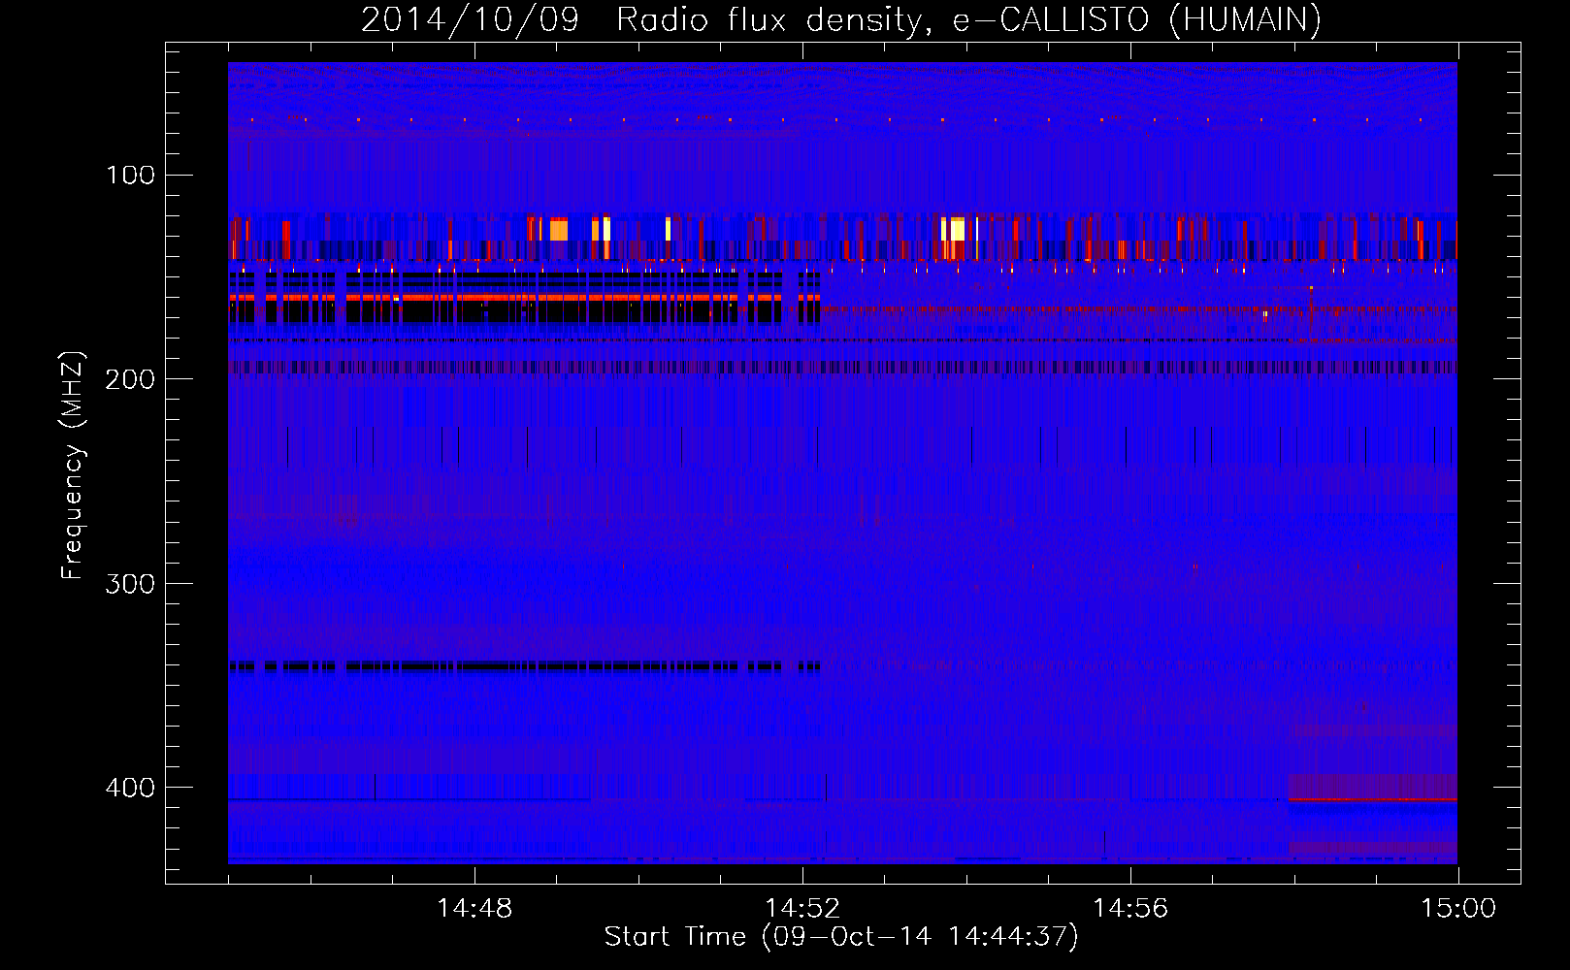Screen dimensions: 1570x970
Task: Click the 'Start Time (09-Oct-14 14:44:37)' x-axis label
Action: (841, 937)
